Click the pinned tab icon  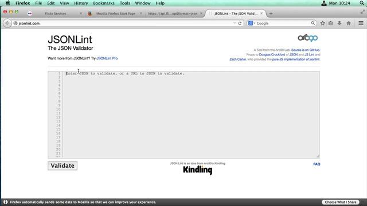coord(30,14)
